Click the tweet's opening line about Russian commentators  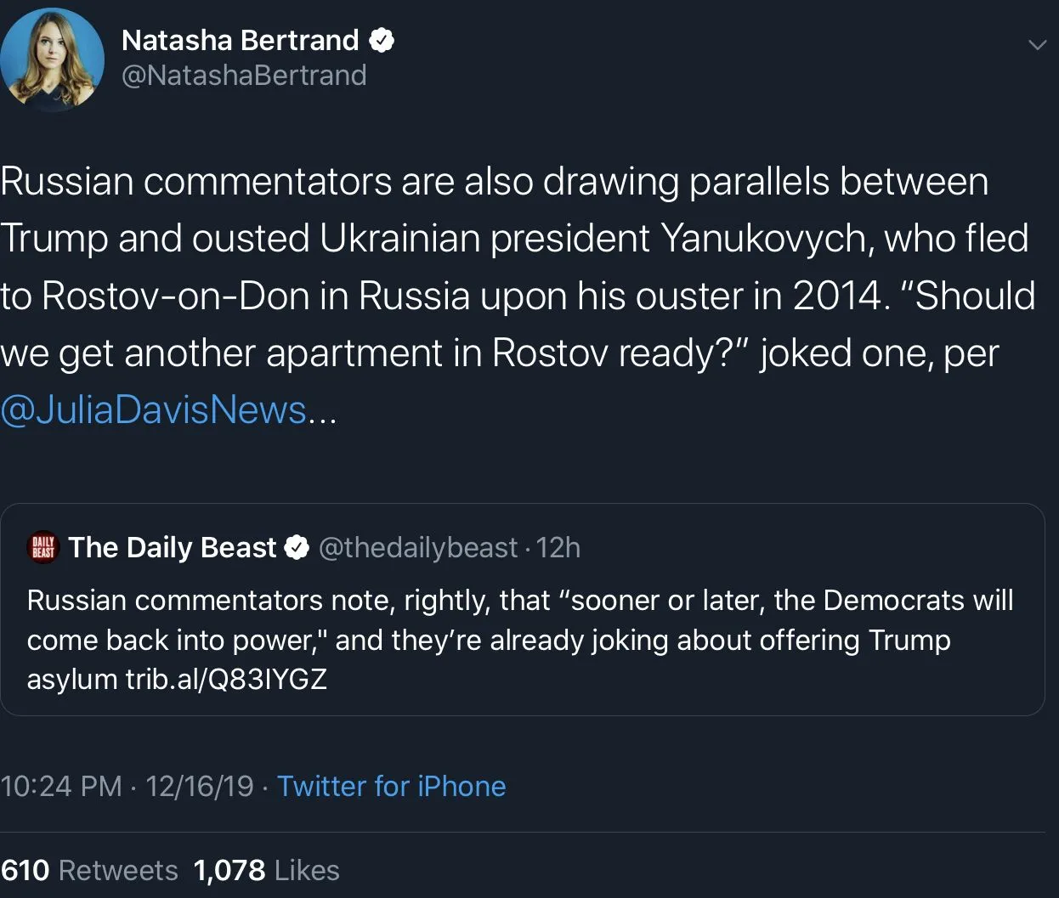point(494,182)
